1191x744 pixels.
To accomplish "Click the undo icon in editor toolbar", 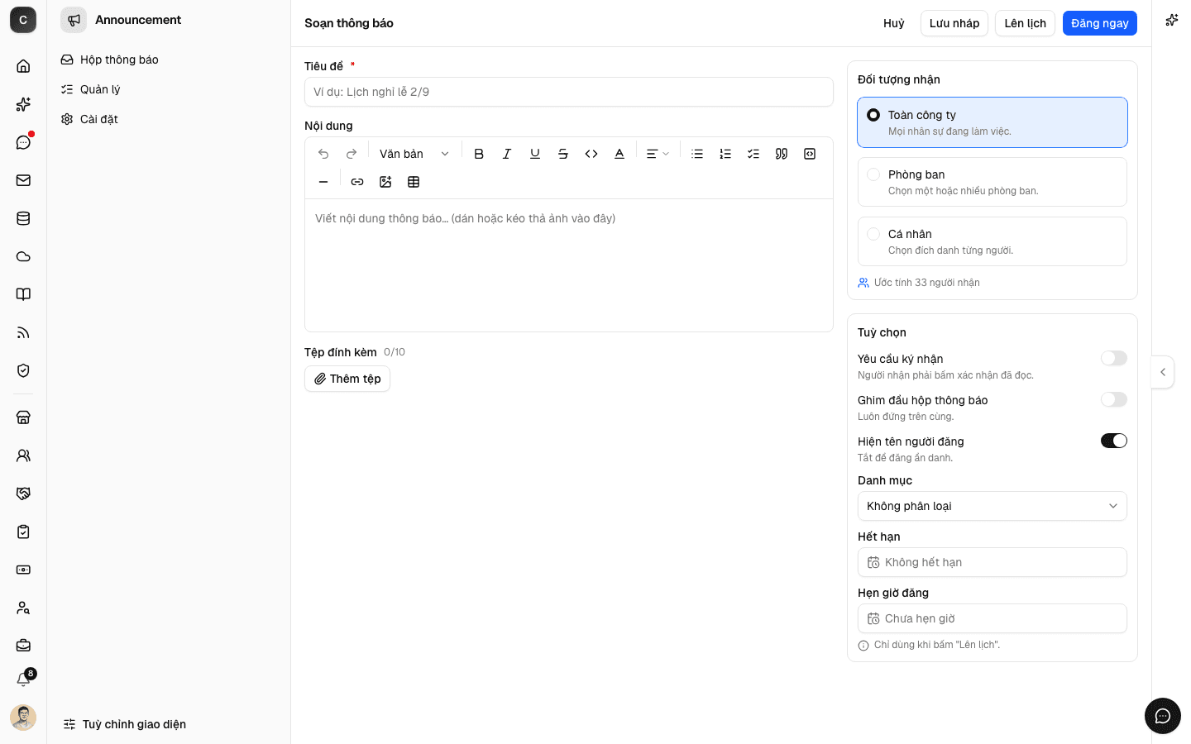I will 323,154.
